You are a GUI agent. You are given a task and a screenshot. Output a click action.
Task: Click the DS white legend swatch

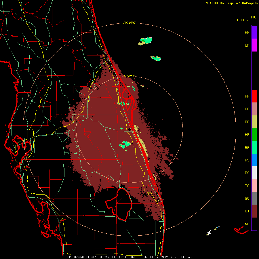(254, 173)
